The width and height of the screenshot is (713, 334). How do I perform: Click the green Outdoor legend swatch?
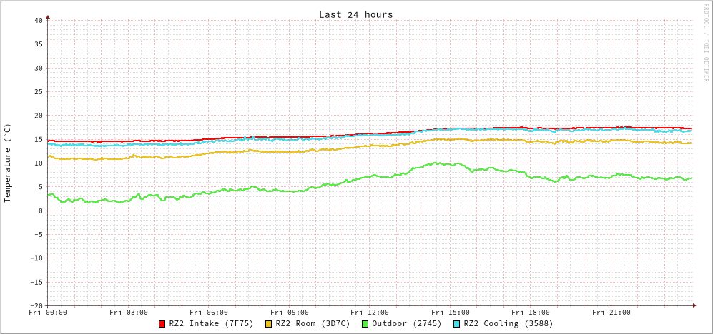tap(365, 324)
